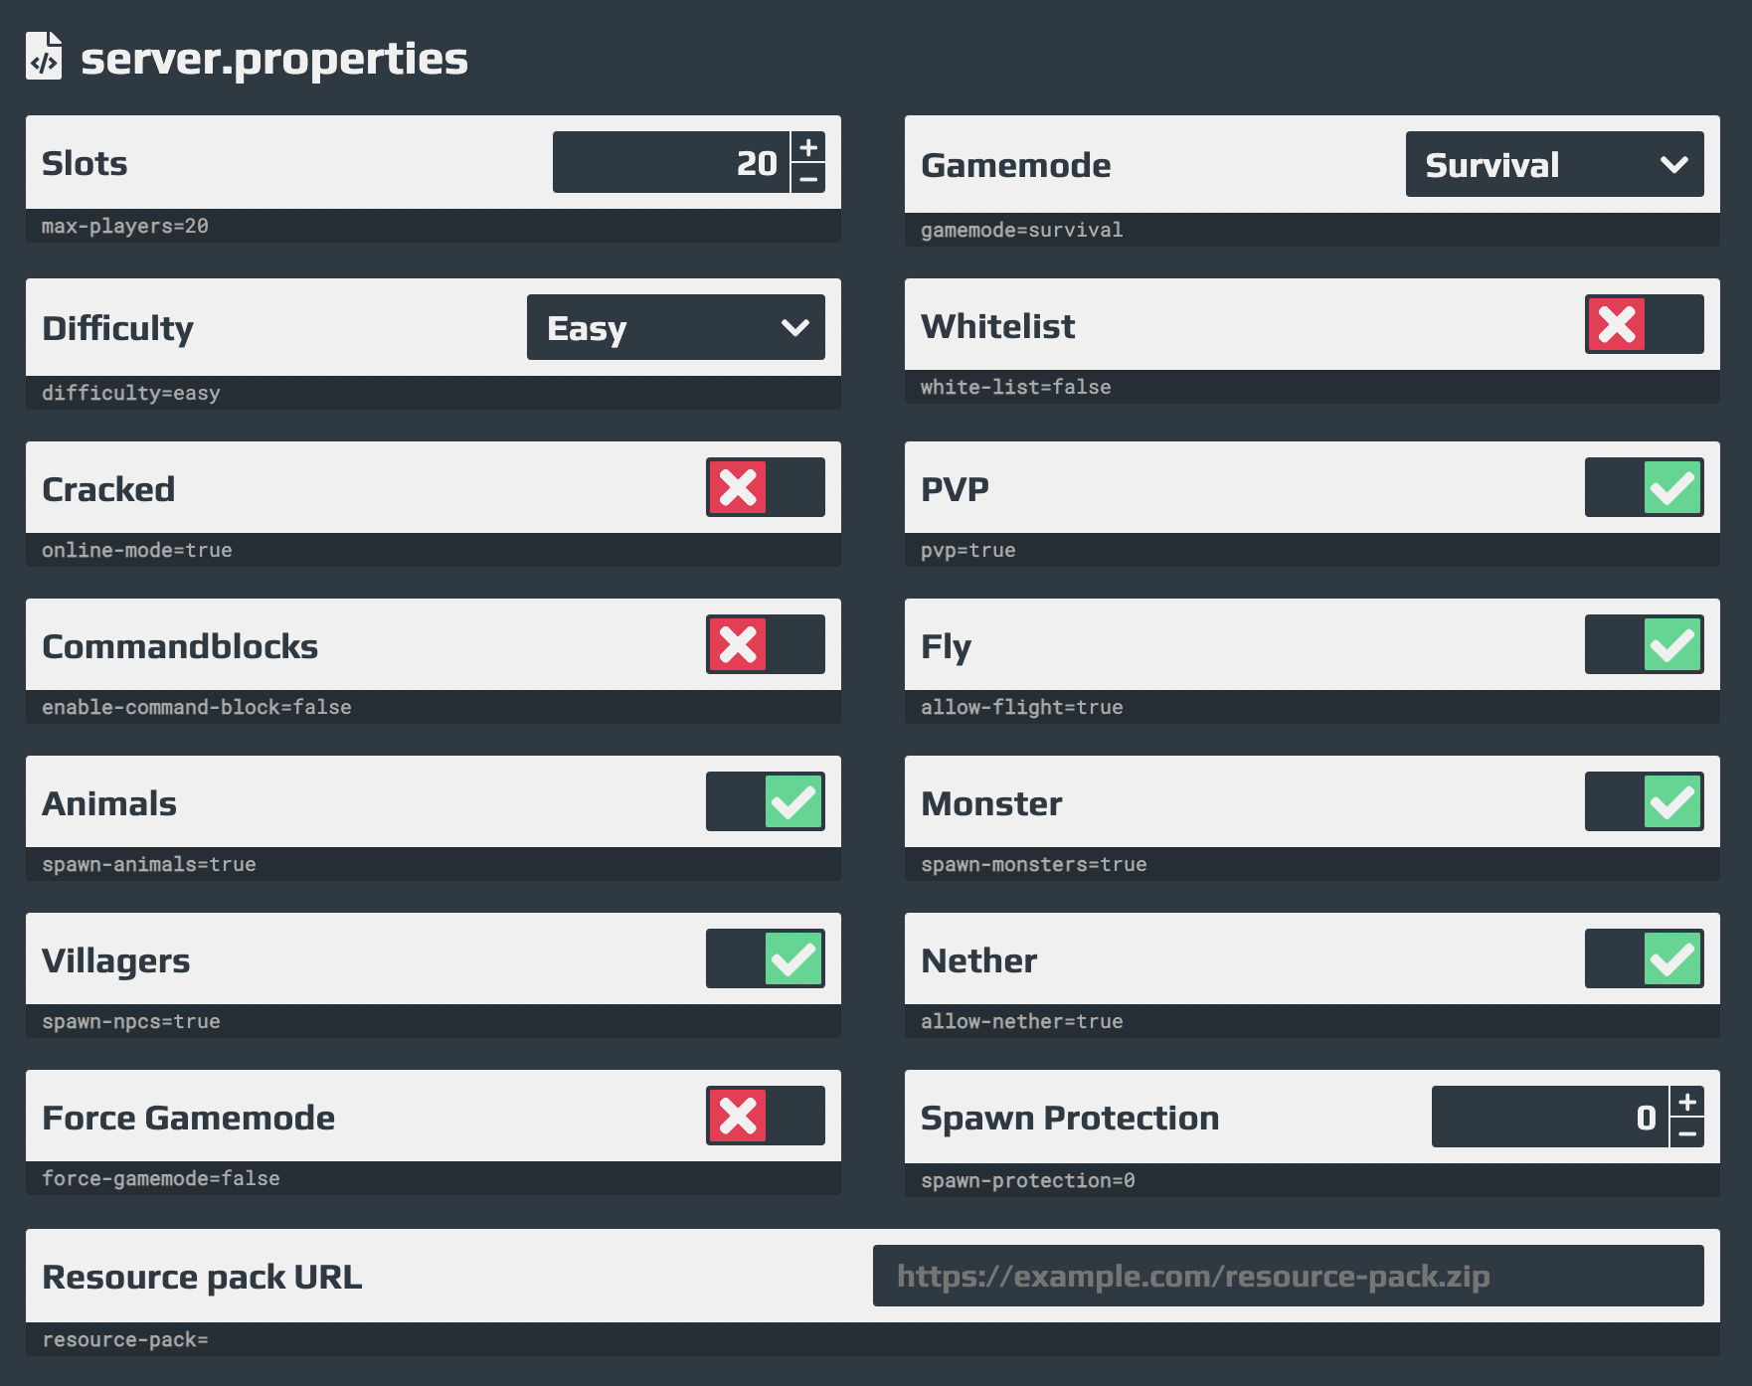
Task: Toggle the Cracked switch
Action: click(x=766, y=487)
